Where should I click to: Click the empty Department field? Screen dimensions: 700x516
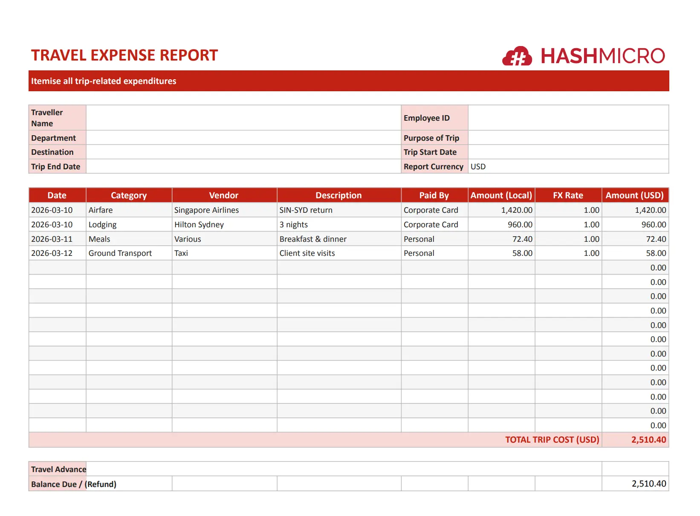click(x=243, y=138)
